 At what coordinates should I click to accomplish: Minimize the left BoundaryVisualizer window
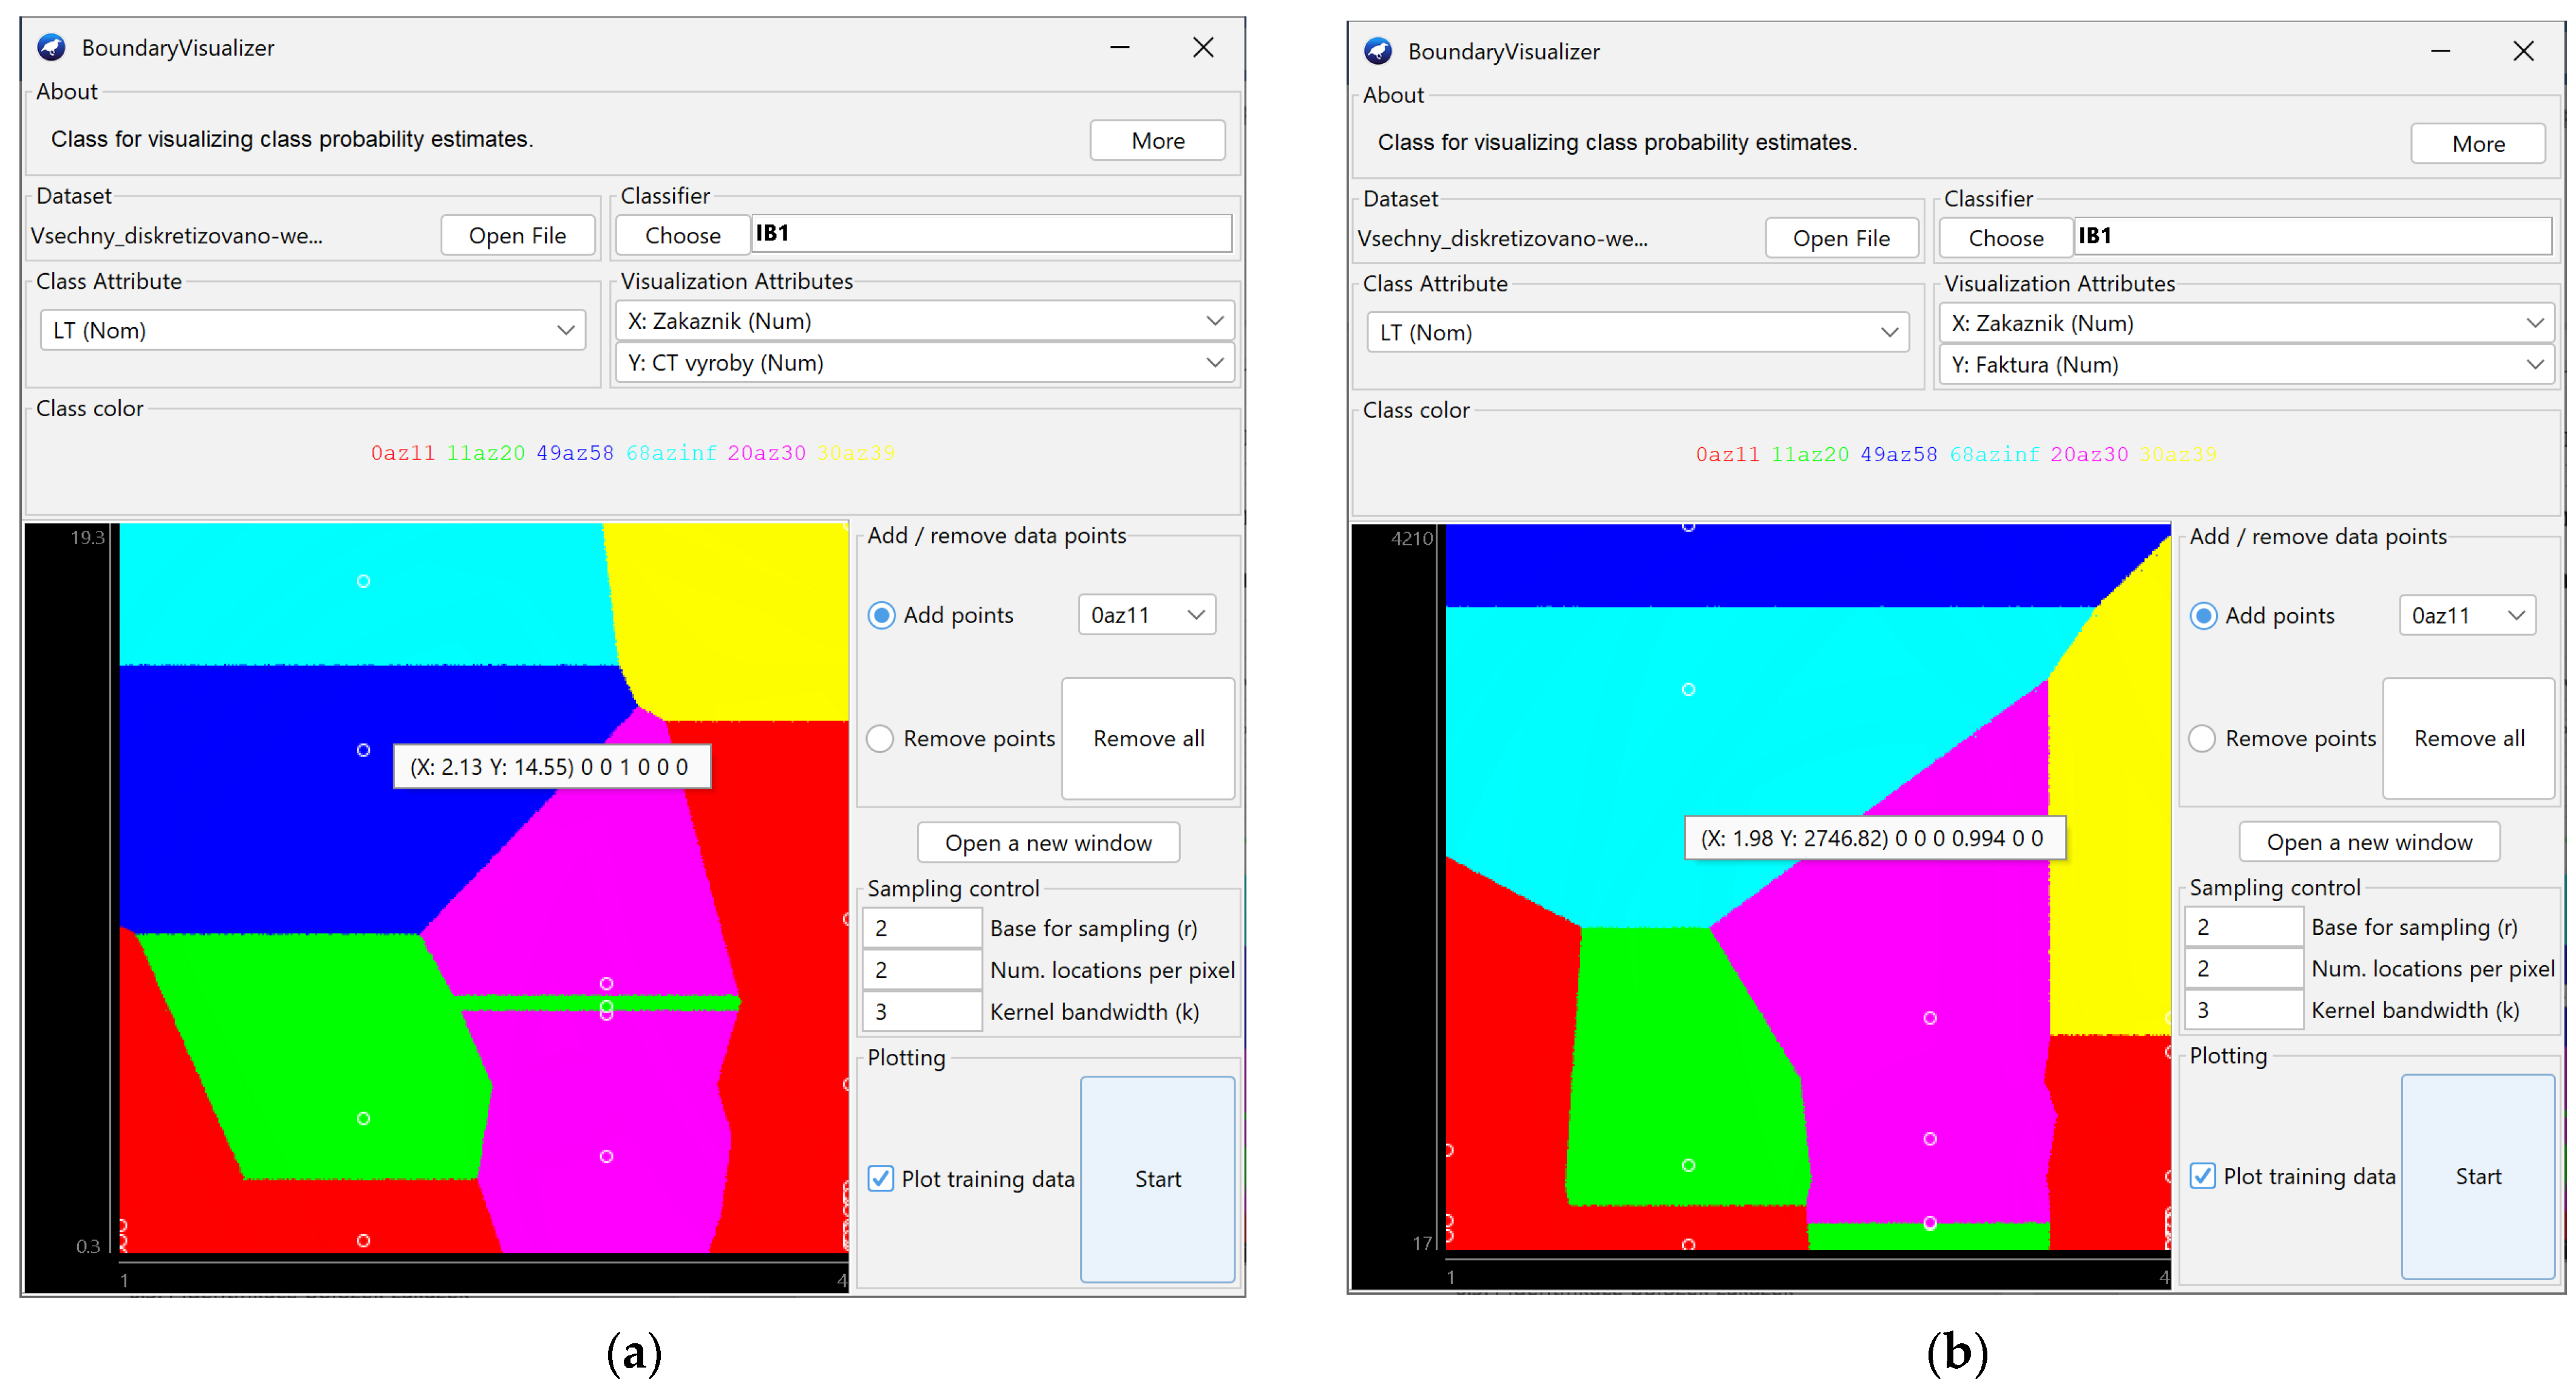1119,47
